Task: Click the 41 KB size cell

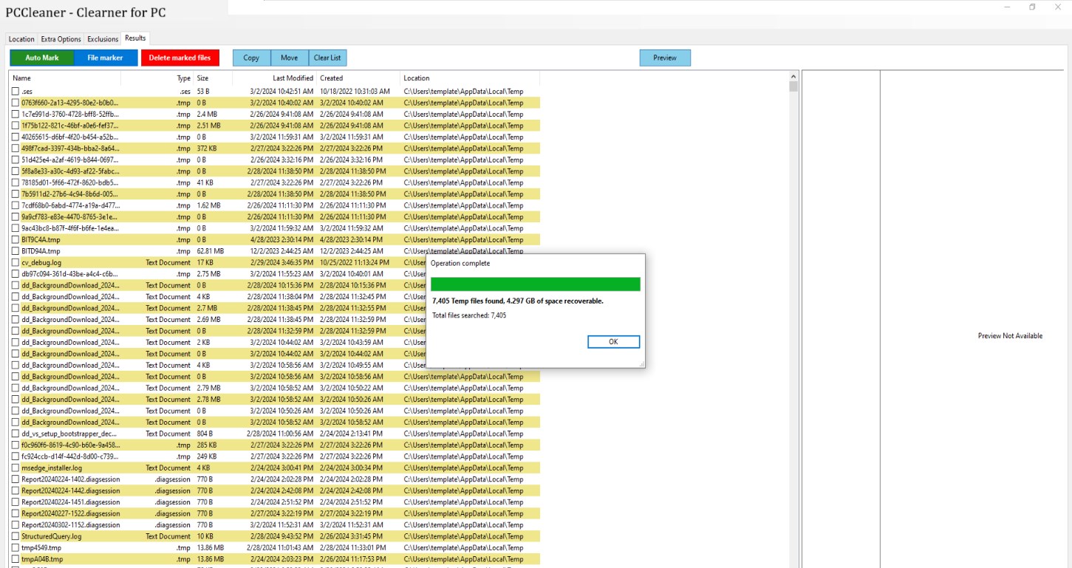Action: click(x=205, y=182)
